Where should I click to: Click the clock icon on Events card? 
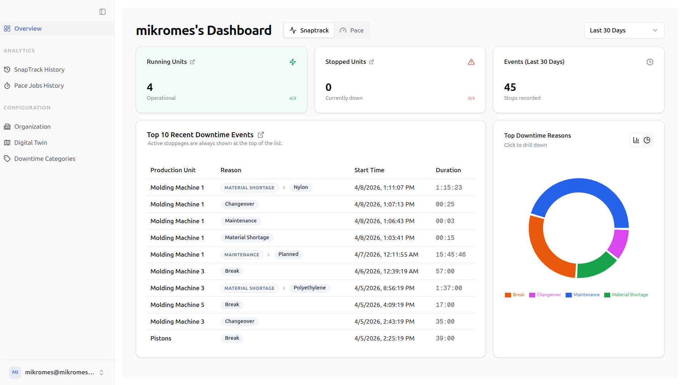click(650, 62)
